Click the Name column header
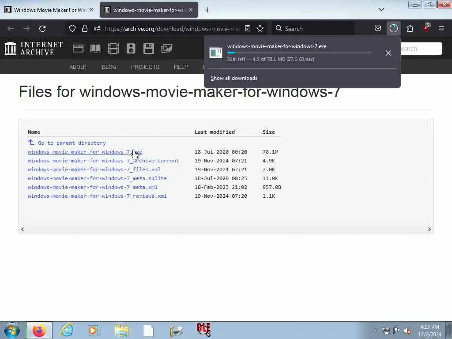Screen dimensions: 452x339 click(34, 132)
